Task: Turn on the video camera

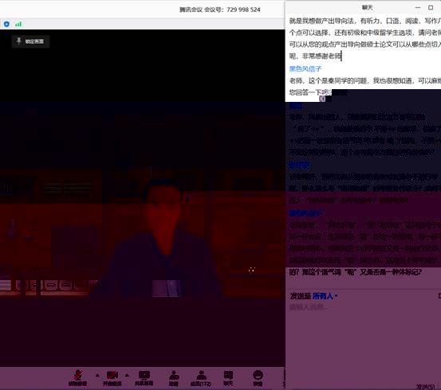Action: [112, 377]
